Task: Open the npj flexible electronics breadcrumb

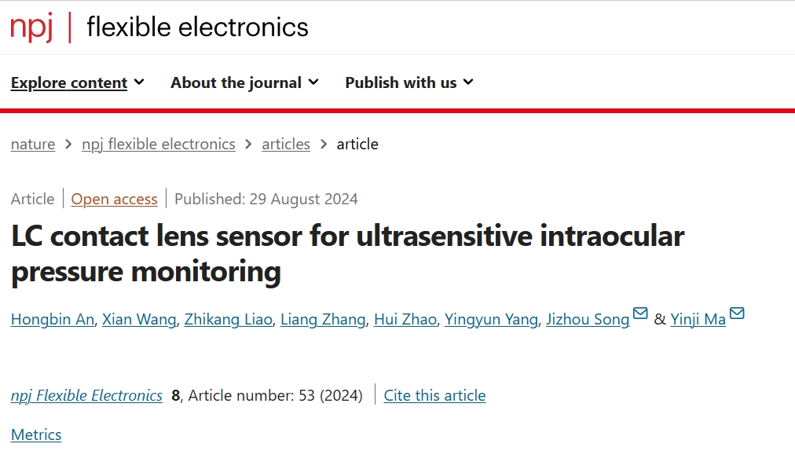Action: [159, 145]
